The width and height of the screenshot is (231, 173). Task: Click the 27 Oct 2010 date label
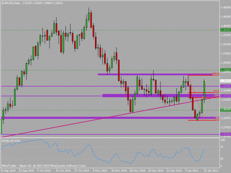82,171
